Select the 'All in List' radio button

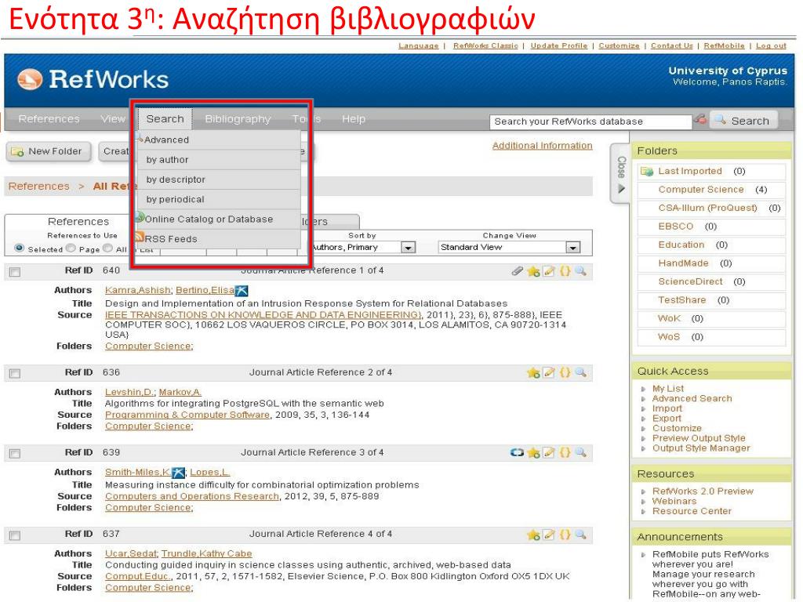tap(107, 248)
